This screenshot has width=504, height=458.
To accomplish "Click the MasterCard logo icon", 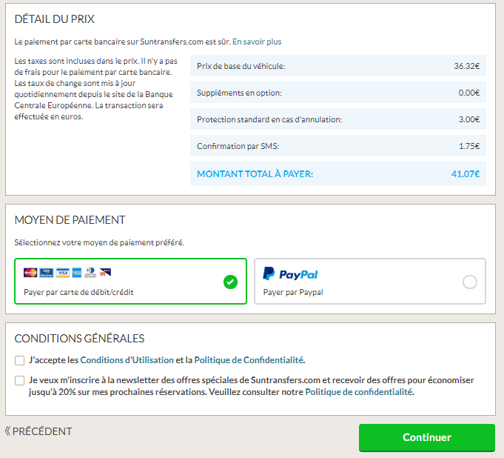I will pyautogui.click(x=30, y=273).
